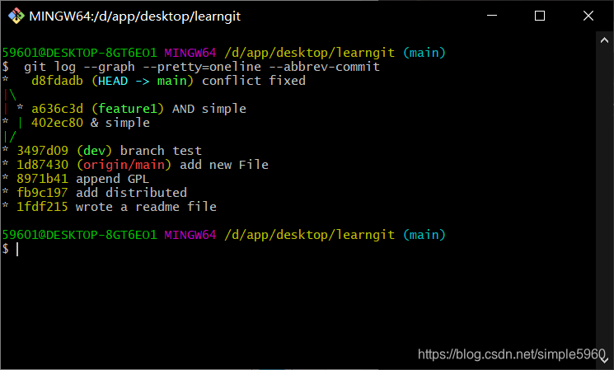Click the 'branch test' commit message

[161, 151]
